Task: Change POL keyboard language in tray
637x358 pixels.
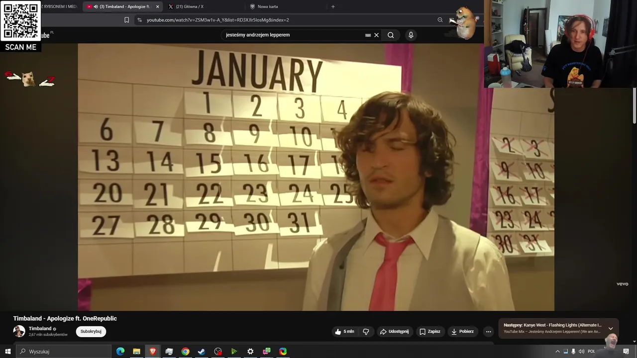Action: (x=591, y=352)
